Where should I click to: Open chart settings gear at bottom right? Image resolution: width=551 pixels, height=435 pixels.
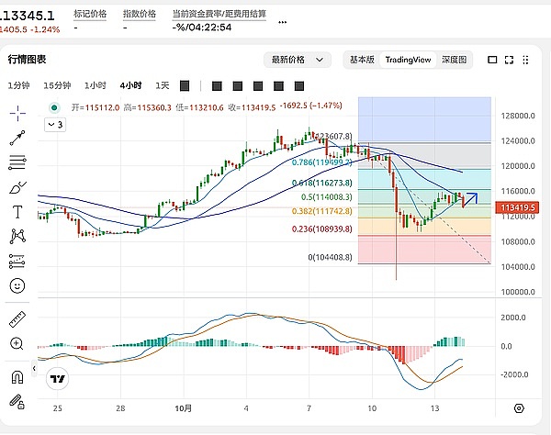pos(519,408)
